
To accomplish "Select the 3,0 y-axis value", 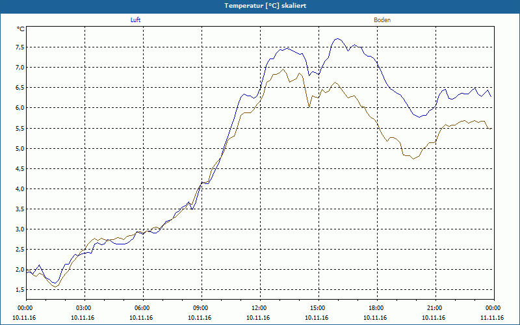I will coord(20,229).
